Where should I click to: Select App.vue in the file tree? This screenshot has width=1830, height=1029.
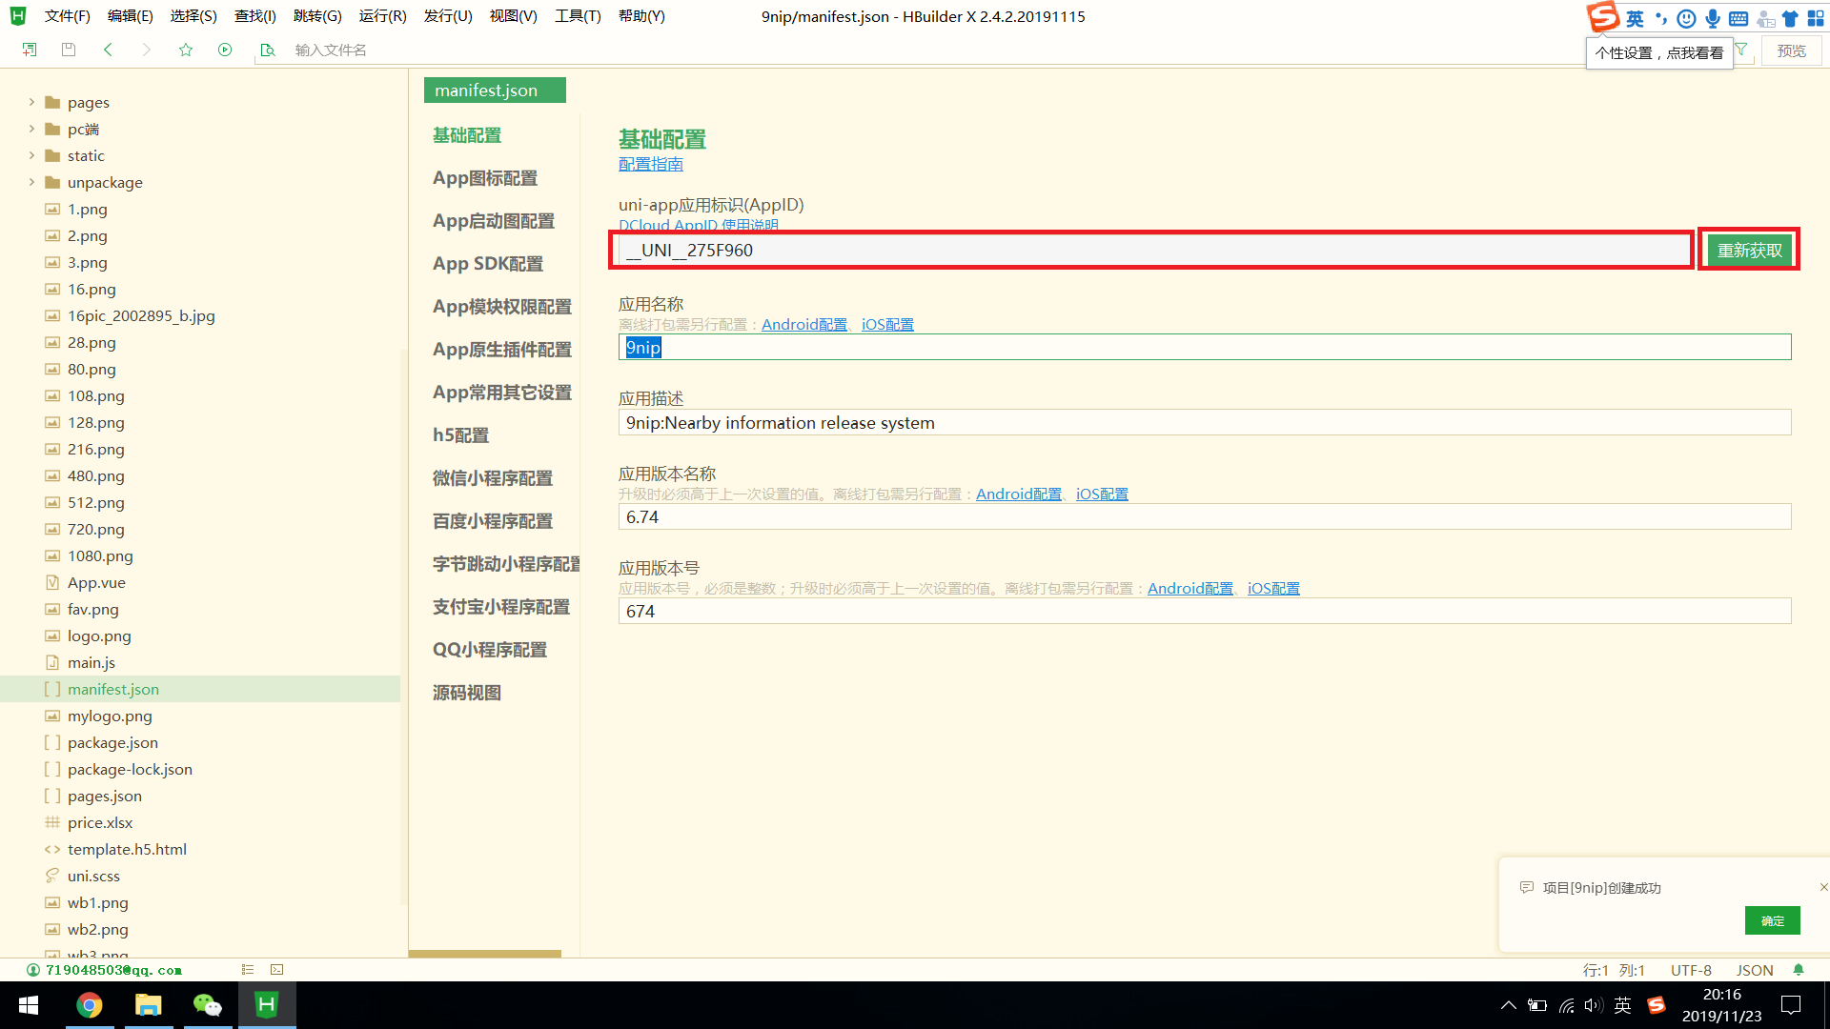point(96,582)
